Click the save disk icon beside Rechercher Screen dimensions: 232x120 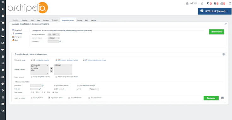click(222, 98)
